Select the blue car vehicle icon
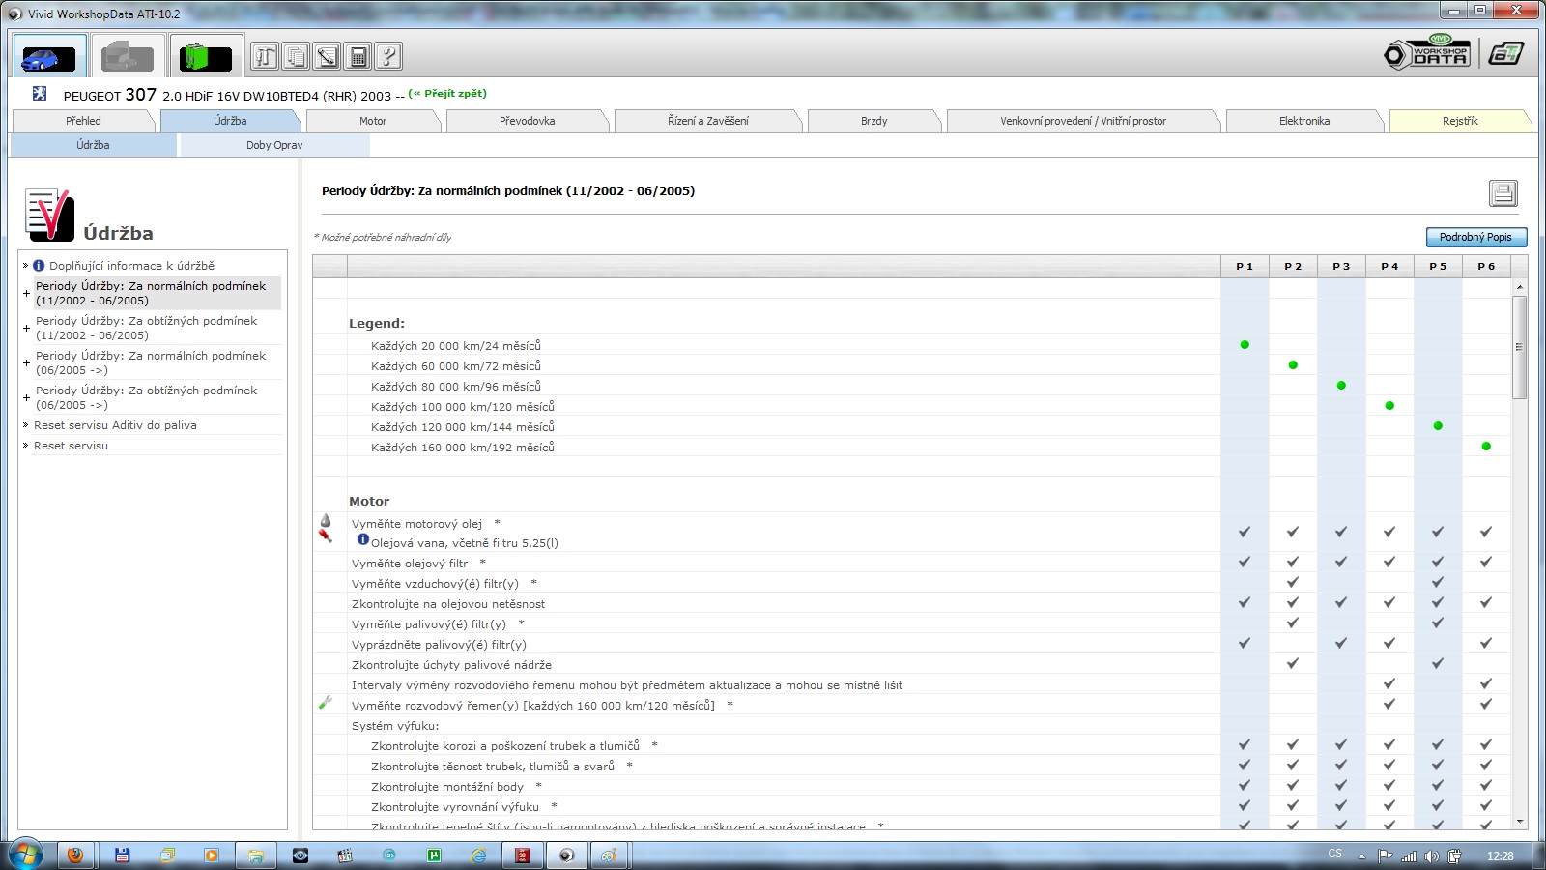 (x=49, y=56)
